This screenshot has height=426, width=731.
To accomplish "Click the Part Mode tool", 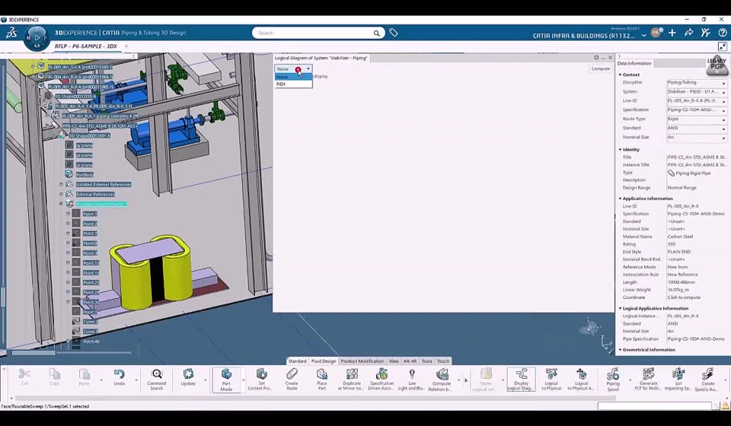I will [226, 378].
